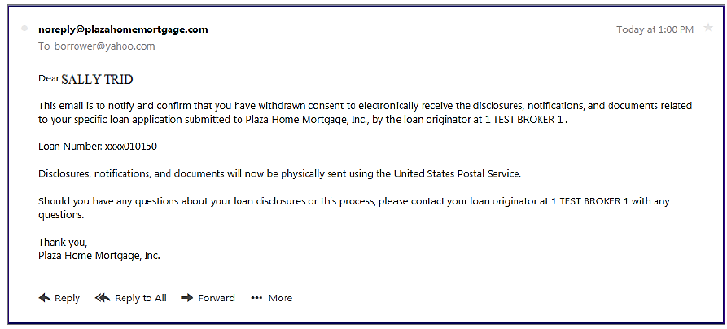The image size is (727, 329).
Task: Toggle the unread dot beside sender
Action: [24, 29]
